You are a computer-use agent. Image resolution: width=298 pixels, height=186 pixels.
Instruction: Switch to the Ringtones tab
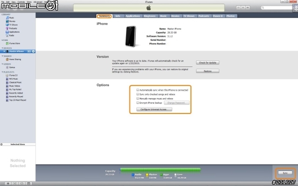(x=149, y=16)
